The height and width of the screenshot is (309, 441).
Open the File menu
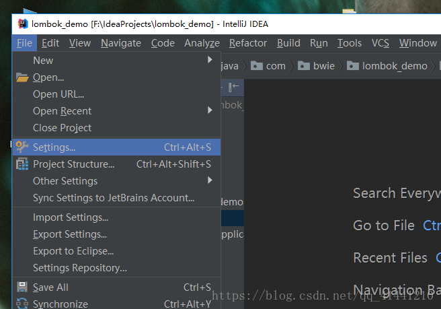point(24,43)
